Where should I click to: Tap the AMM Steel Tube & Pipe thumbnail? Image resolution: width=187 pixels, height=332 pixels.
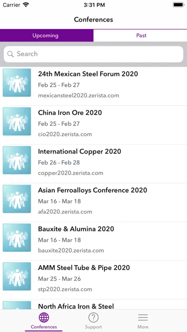[x=17, y=276]
